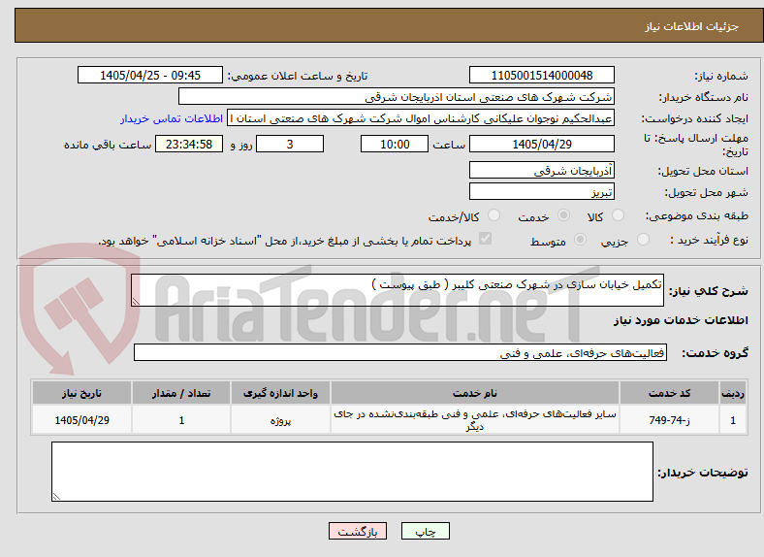
Task: Click the buyer organization name field
Action: tap(397, 97)
